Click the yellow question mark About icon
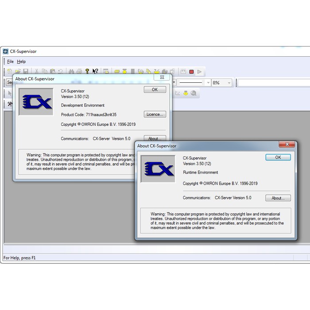This screenshot has height=310, width=310. (x=87, y=71)
